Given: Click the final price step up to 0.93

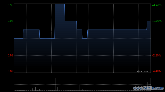Looking at the screenshot, I should pos(149,21).
